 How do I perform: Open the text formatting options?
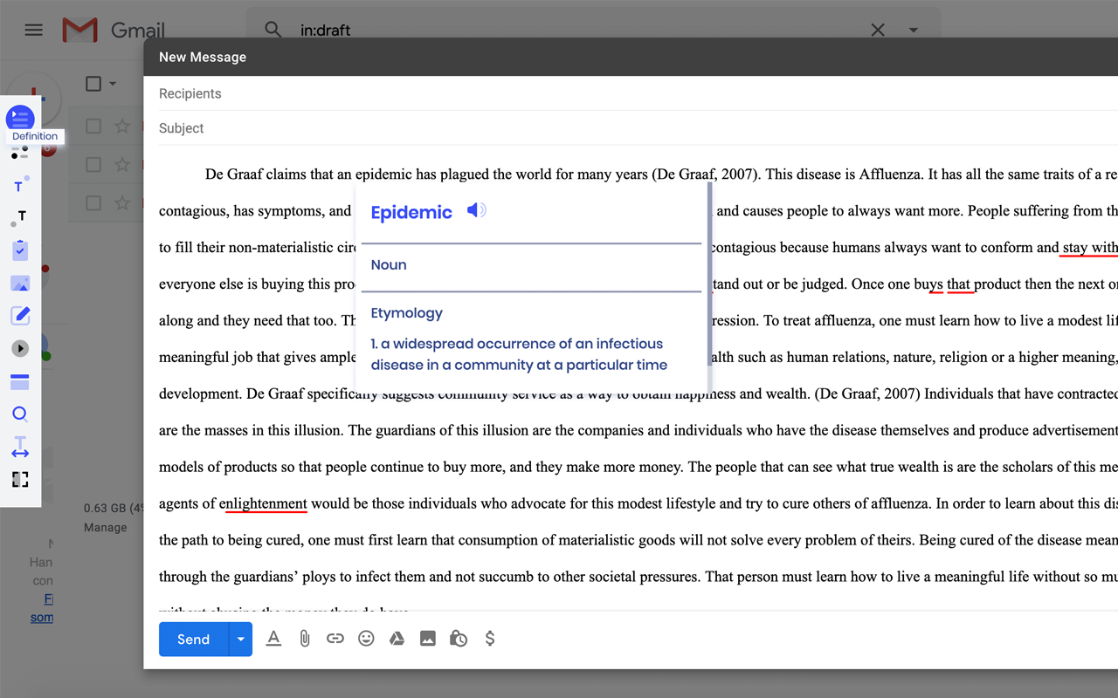(273, 638)
